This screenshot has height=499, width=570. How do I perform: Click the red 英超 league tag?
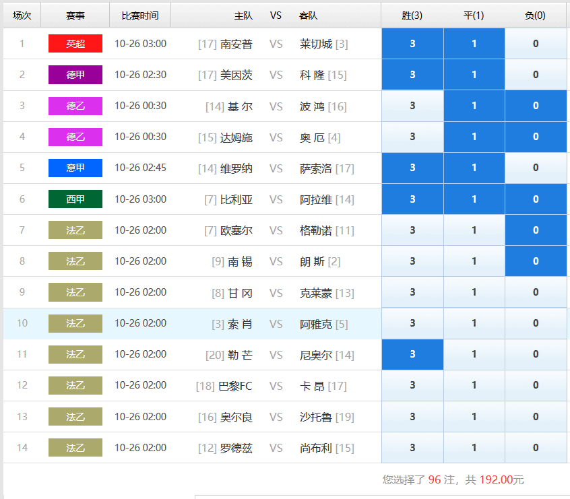point(75,44)
